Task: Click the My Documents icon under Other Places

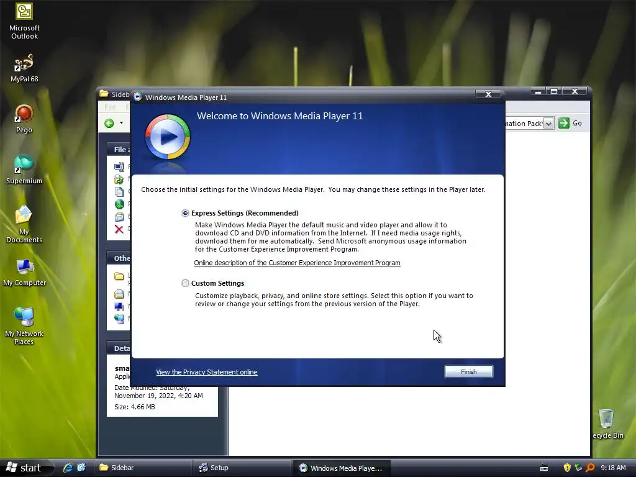Action: [119, 294]
